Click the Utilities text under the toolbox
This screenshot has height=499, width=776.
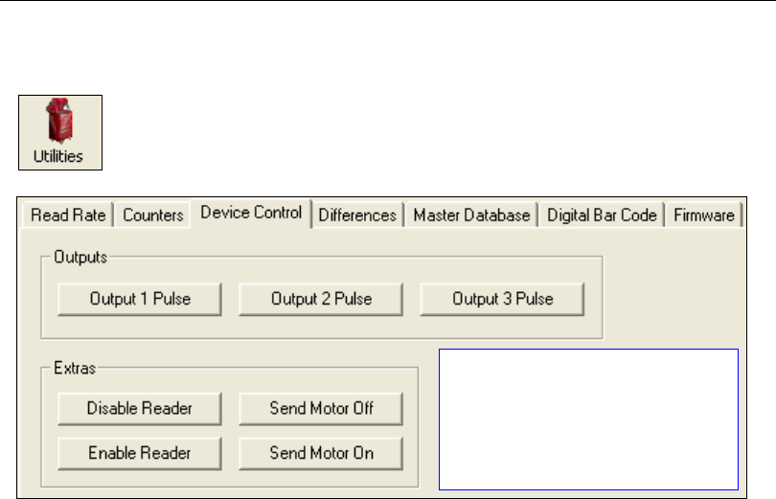point(60,156)
